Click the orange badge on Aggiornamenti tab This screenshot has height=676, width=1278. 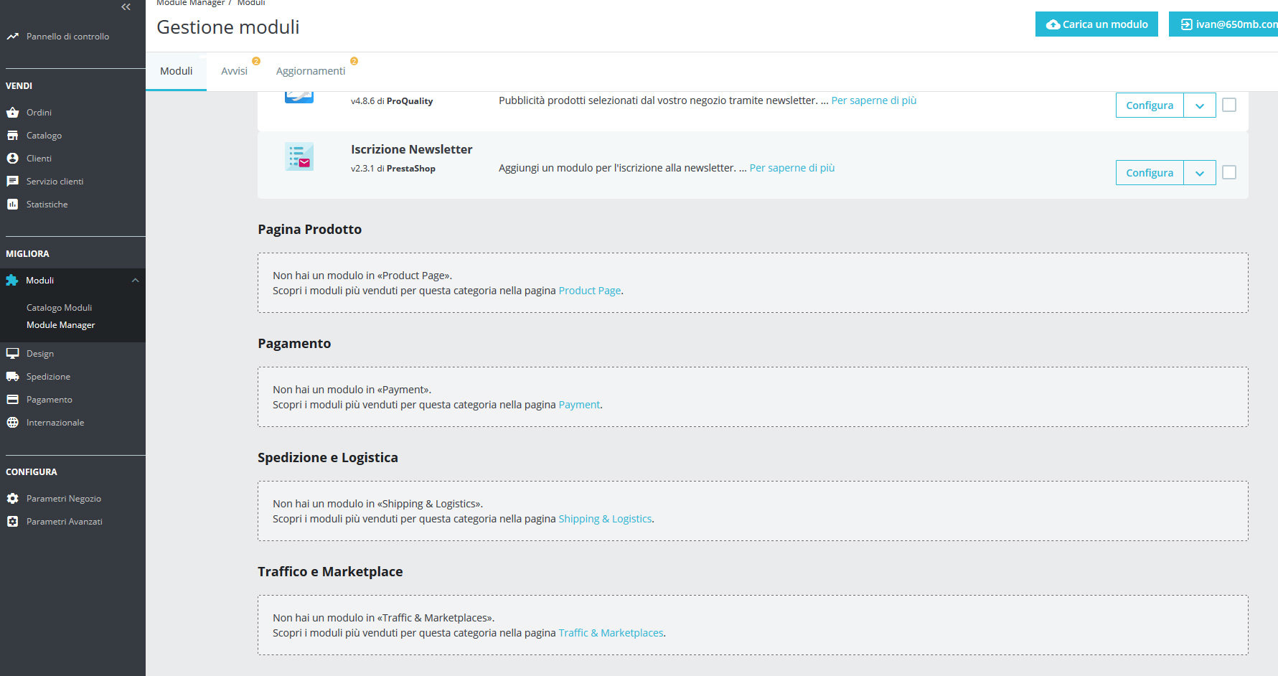[354, 61]
